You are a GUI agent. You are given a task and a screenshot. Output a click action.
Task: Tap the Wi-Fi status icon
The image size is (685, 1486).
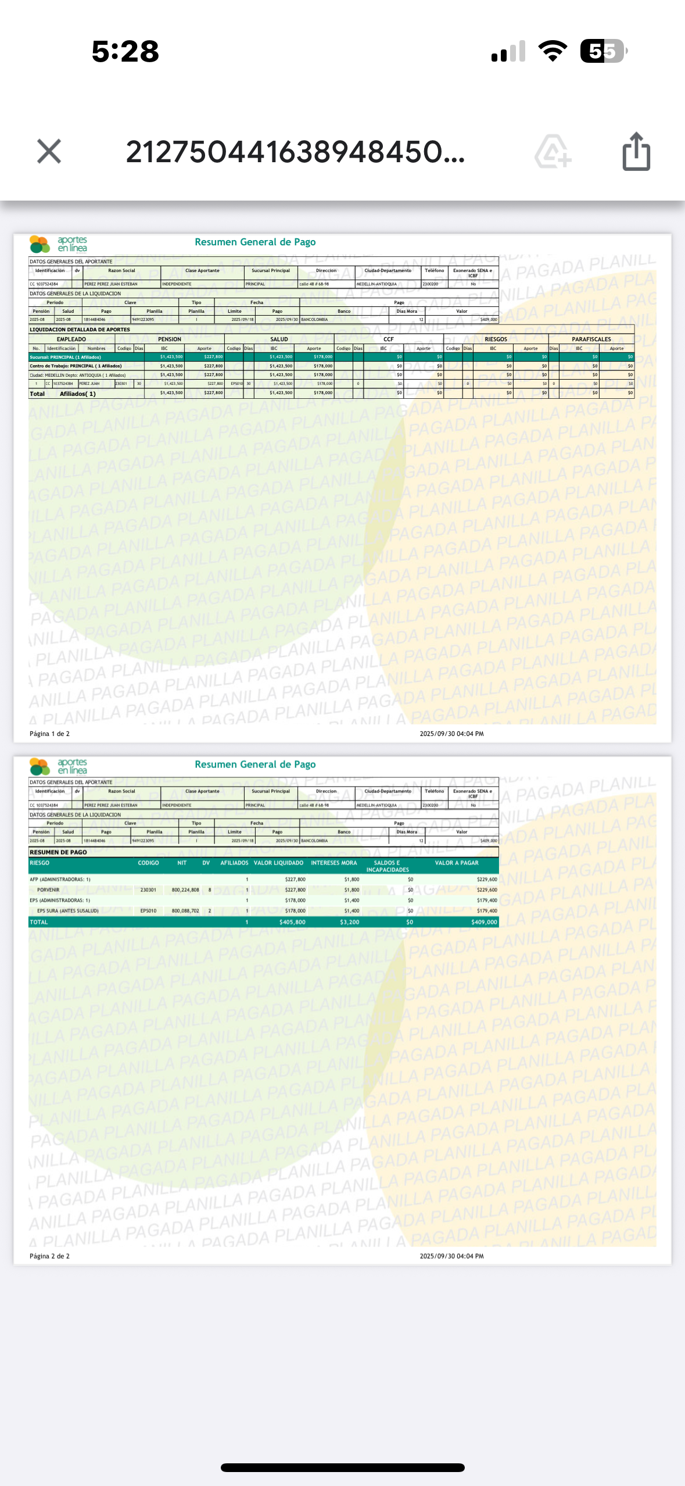[x=553, y=51]
